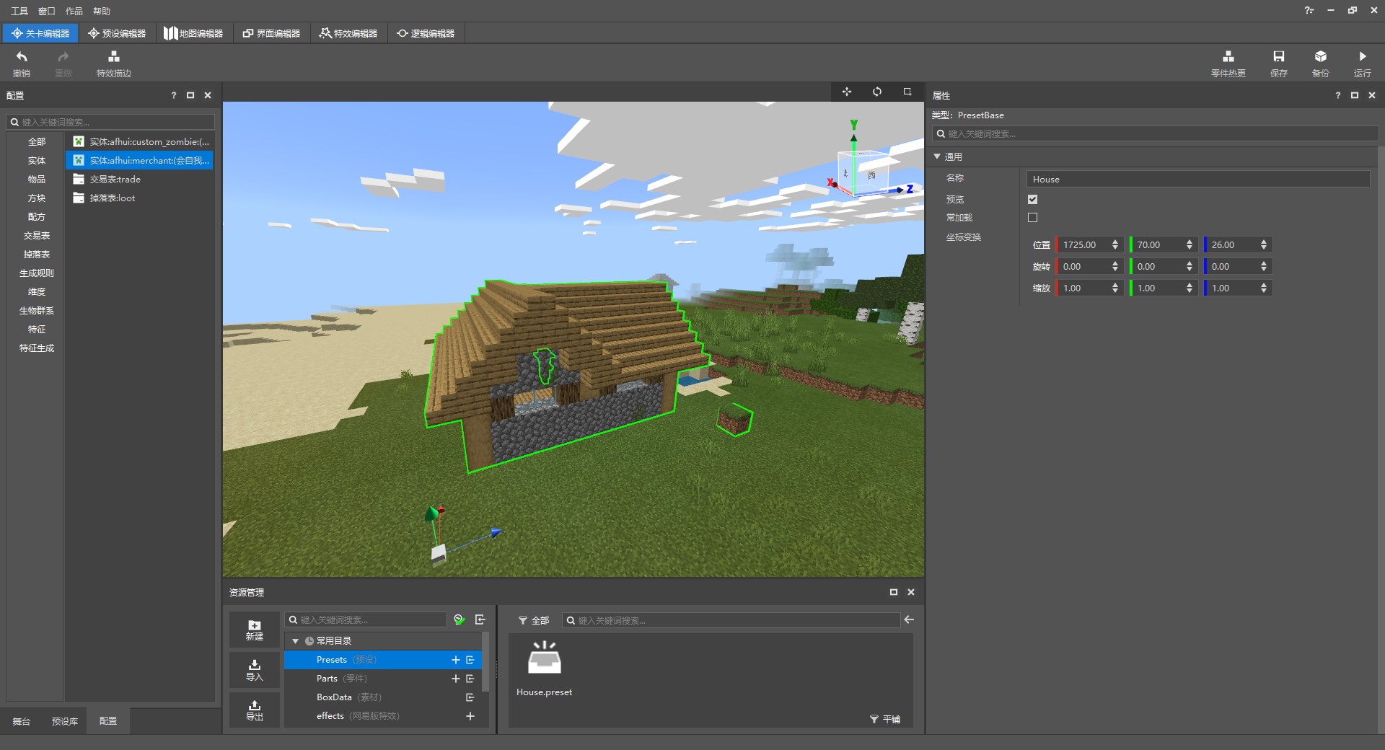Image resolution: width=1385 pixels, height=750 pixels.
Task: Click stepper arrows of position Y 70.00
Action: pyautogui.click(x=1190, y=245)
